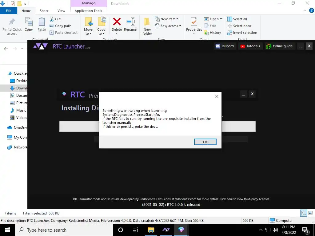This screenshot has height=236, width=315.
Task: Open OneDrive in navigation pane
Action: point(17,128)
